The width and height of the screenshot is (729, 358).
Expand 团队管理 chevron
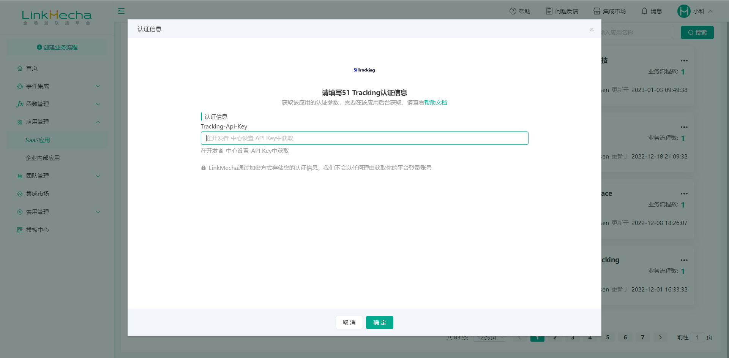click(x=98, y=176)
